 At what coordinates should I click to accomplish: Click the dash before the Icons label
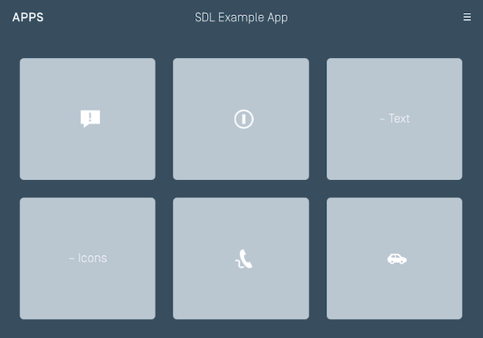[x=72, y=258]
